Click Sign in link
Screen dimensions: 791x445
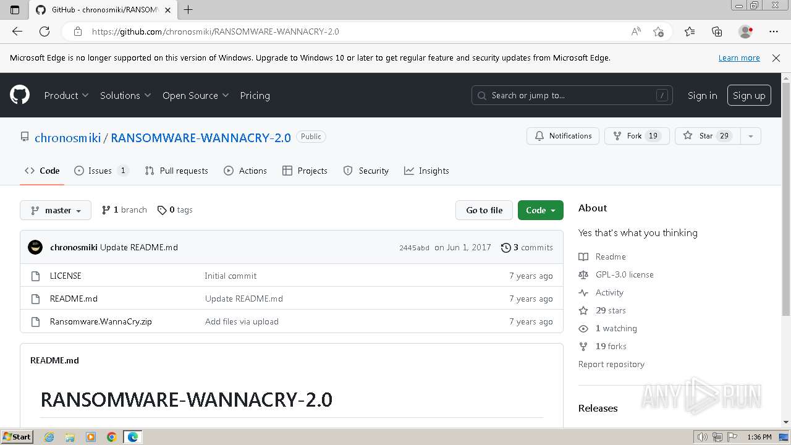tap(703, 95)
